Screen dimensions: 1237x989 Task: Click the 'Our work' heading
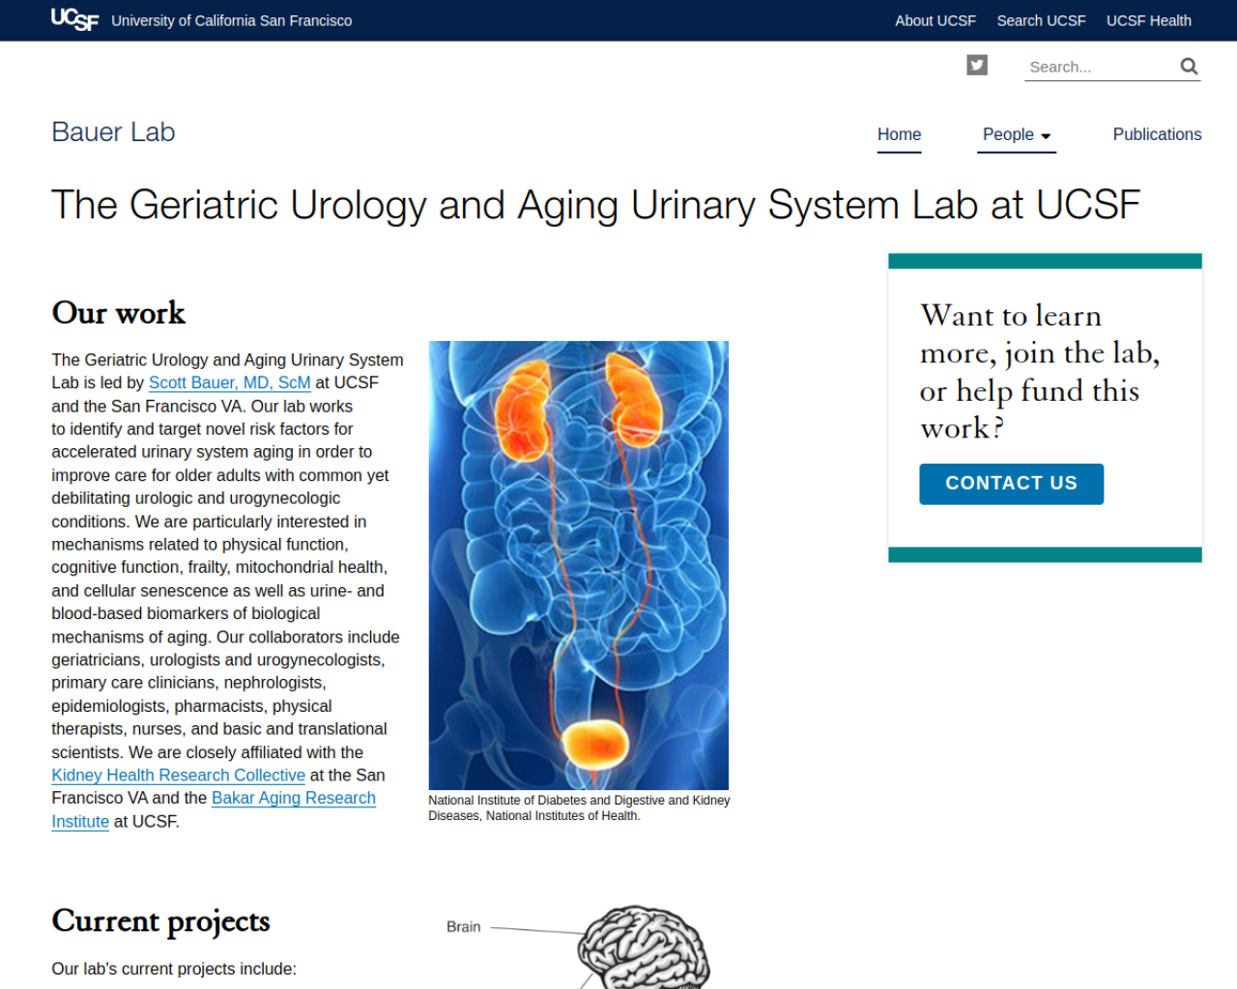[119, 313]
